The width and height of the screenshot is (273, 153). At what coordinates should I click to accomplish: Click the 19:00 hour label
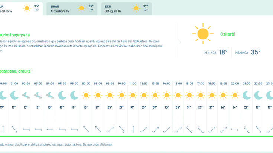tap(223, 84)
